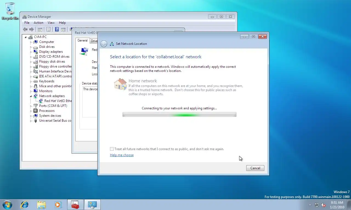
Task: Click the Cancel button in network wizard
Action: [255, 168]
